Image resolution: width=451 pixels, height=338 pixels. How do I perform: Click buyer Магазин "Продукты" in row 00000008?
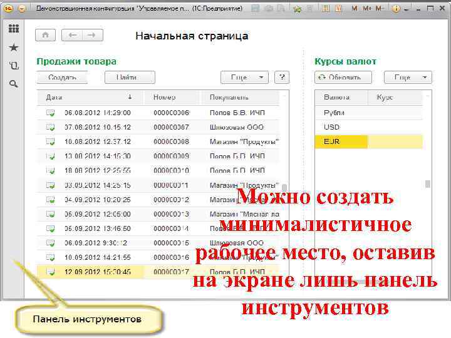point(244,141)
